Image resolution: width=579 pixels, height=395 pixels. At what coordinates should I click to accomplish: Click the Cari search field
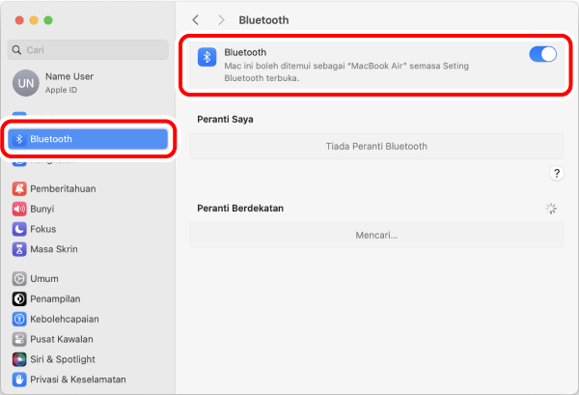(88, 50)
